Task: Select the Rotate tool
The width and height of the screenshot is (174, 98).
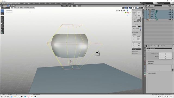Action: pos(2,20)
